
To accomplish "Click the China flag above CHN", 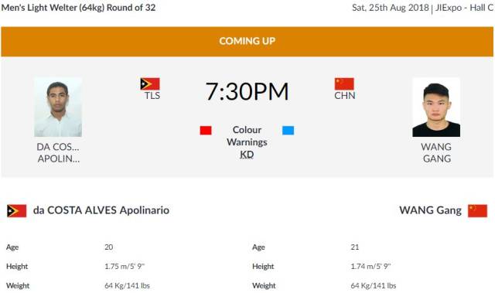I will [x=344, y=84].
